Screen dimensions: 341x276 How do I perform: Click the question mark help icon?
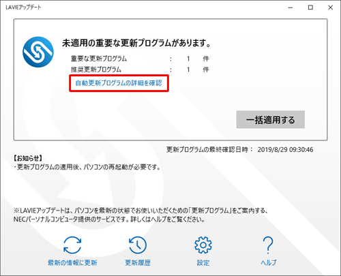point(269,245)
